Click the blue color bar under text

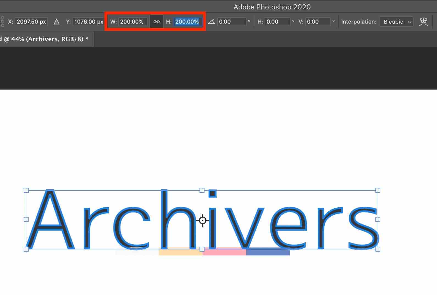coord(268,252)
